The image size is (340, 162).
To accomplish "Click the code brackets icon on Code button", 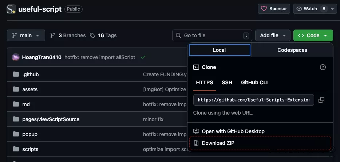I will (x=301, y=35).
